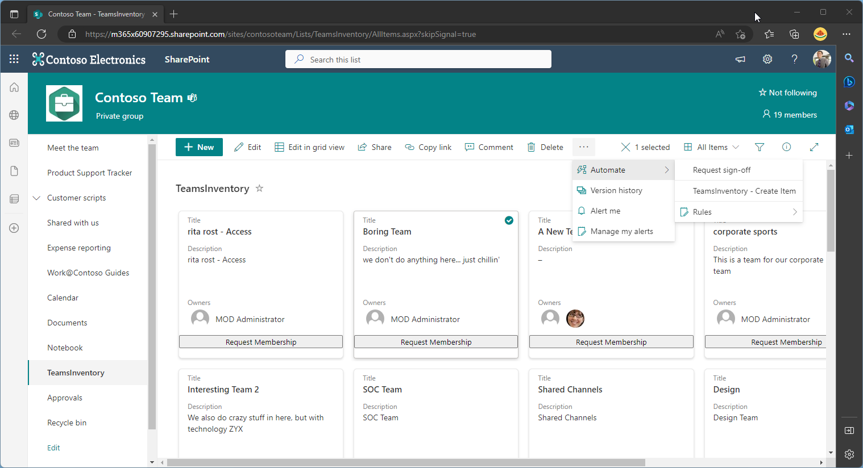The width and height of the screenshot is (863, 468).
Task: Favorite the TeamsInventory list with star icon
Action: pyautogui.click(x=259, y=188)
